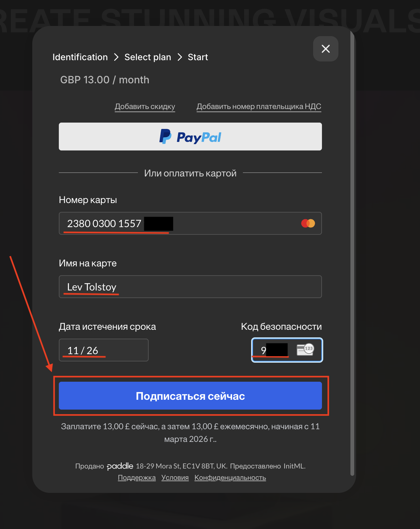Image resolution: width=420 pixels, height=529 pixels.
Task: Open Добавить скидку discount link
Action: (145, 106)
